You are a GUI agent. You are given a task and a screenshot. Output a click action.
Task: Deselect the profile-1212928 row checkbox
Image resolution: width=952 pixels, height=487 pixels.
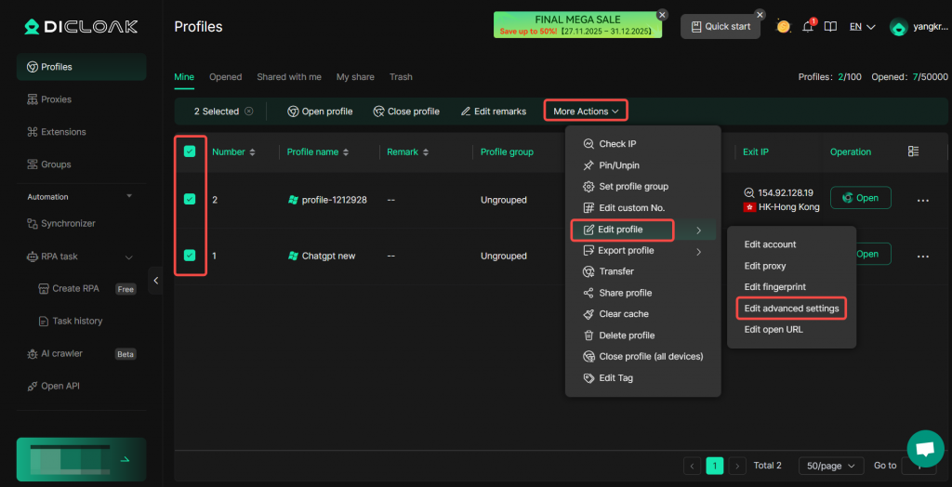tap(190, 199)
